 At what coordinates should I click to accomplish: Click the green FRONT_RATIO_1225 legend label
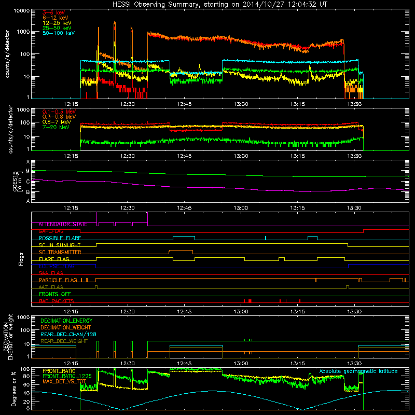tap(67, 376)
